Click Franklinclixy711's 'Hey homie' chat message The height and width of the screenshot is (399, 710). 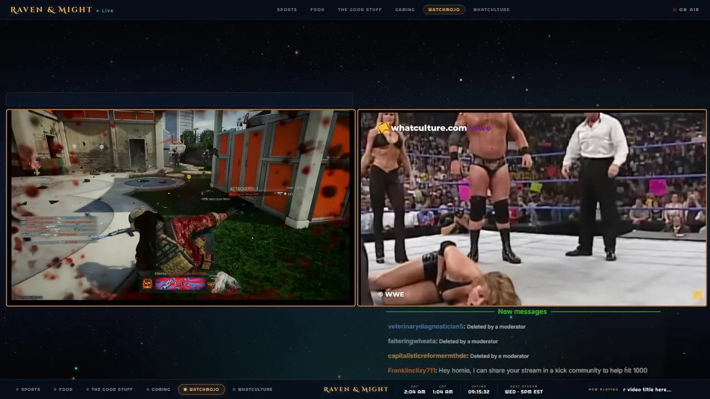click(x=543, y=371)
